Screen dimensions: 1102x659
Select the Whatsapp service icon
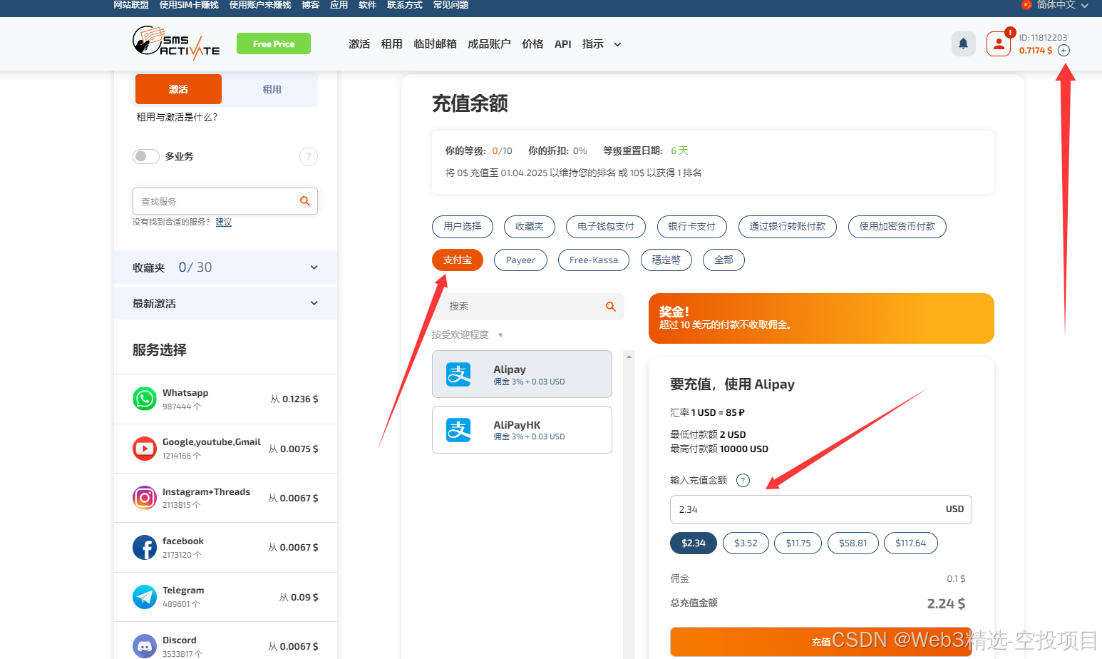point(145,399)
